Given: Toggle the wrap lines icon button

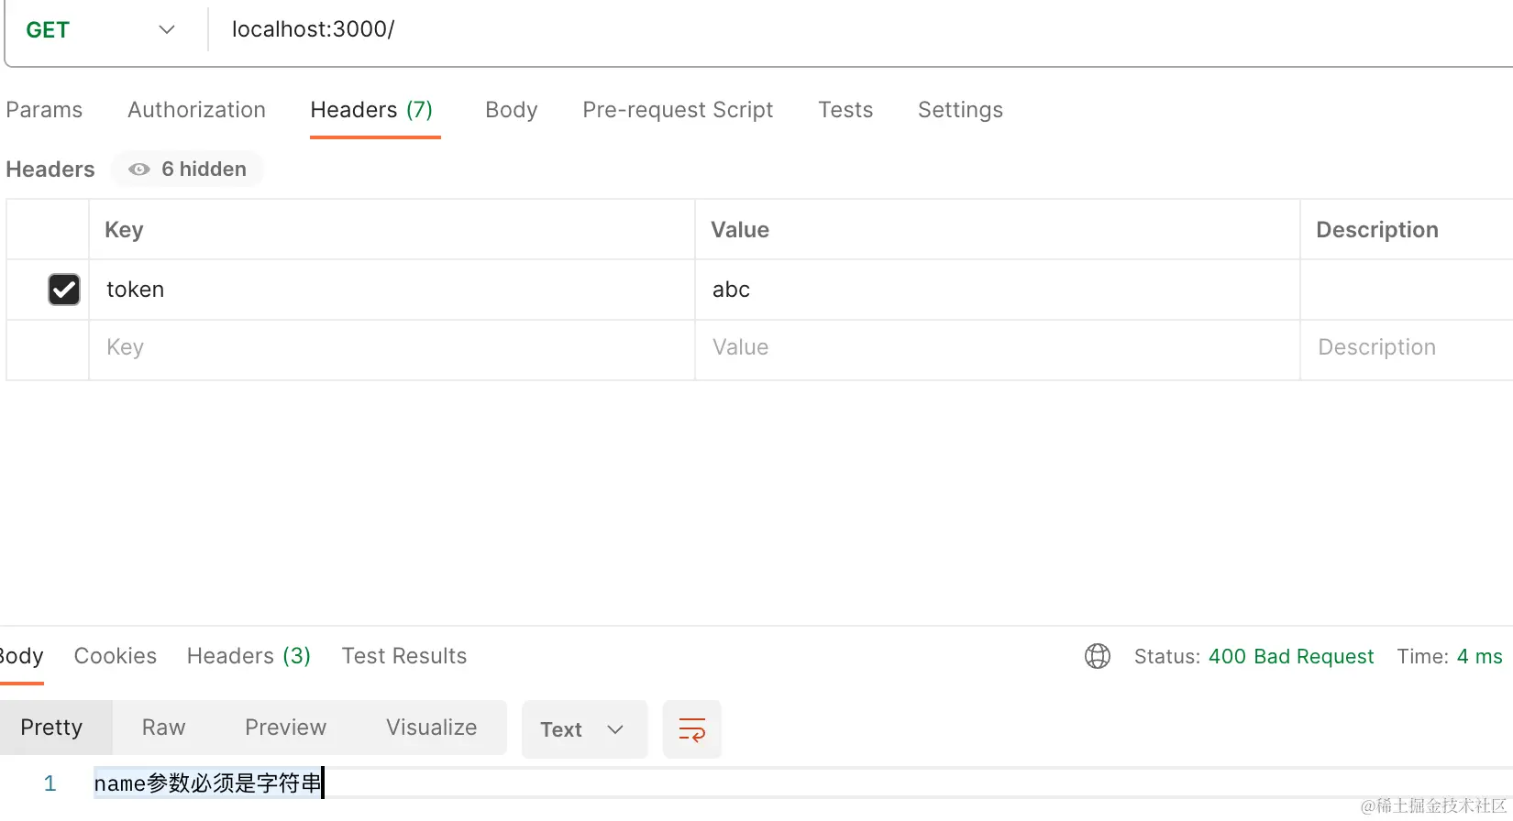Looking at the screenshot, I should pos(691,729).
